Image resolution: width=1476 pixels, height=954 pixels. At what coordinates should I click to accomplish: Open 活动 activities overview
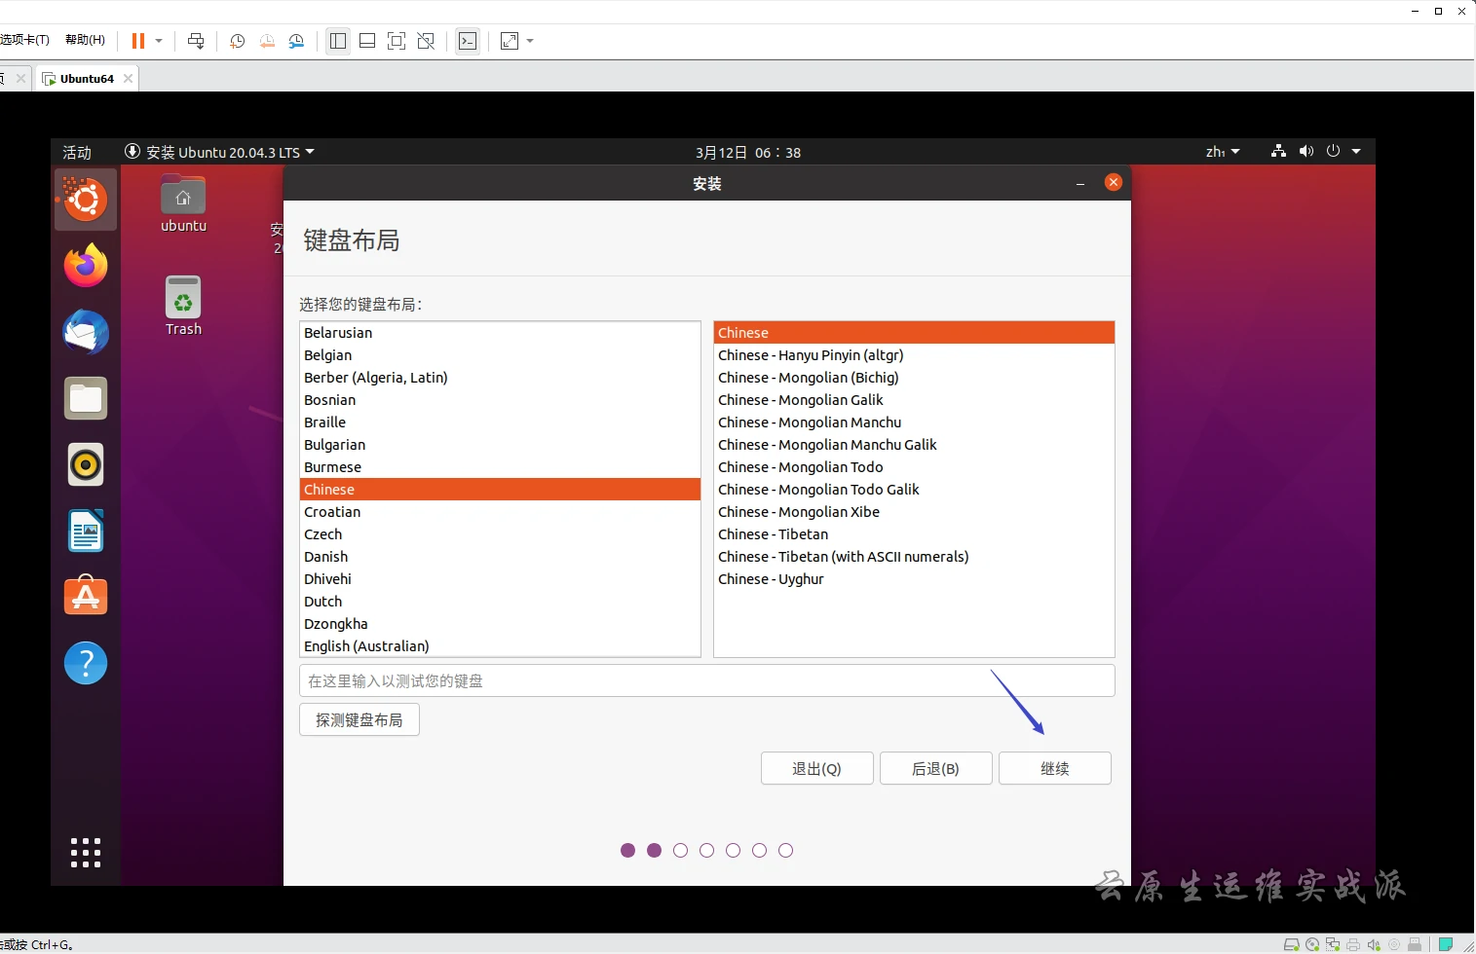coord(77,152)
